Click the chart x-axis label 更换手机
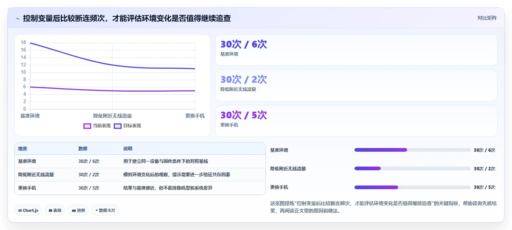This screenshot has width=512, height=230. (x=195, y=116)
